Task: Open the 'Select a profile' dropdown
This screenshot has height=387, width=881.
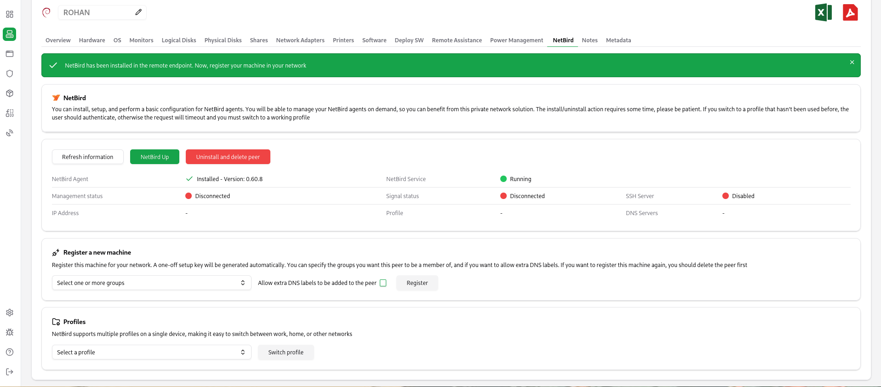Action: click(x=151, y=353)
